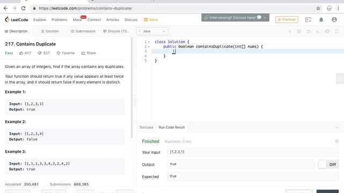Open the Mock menu item
Viewport: 344px width, 193px height.
[77, 20]
